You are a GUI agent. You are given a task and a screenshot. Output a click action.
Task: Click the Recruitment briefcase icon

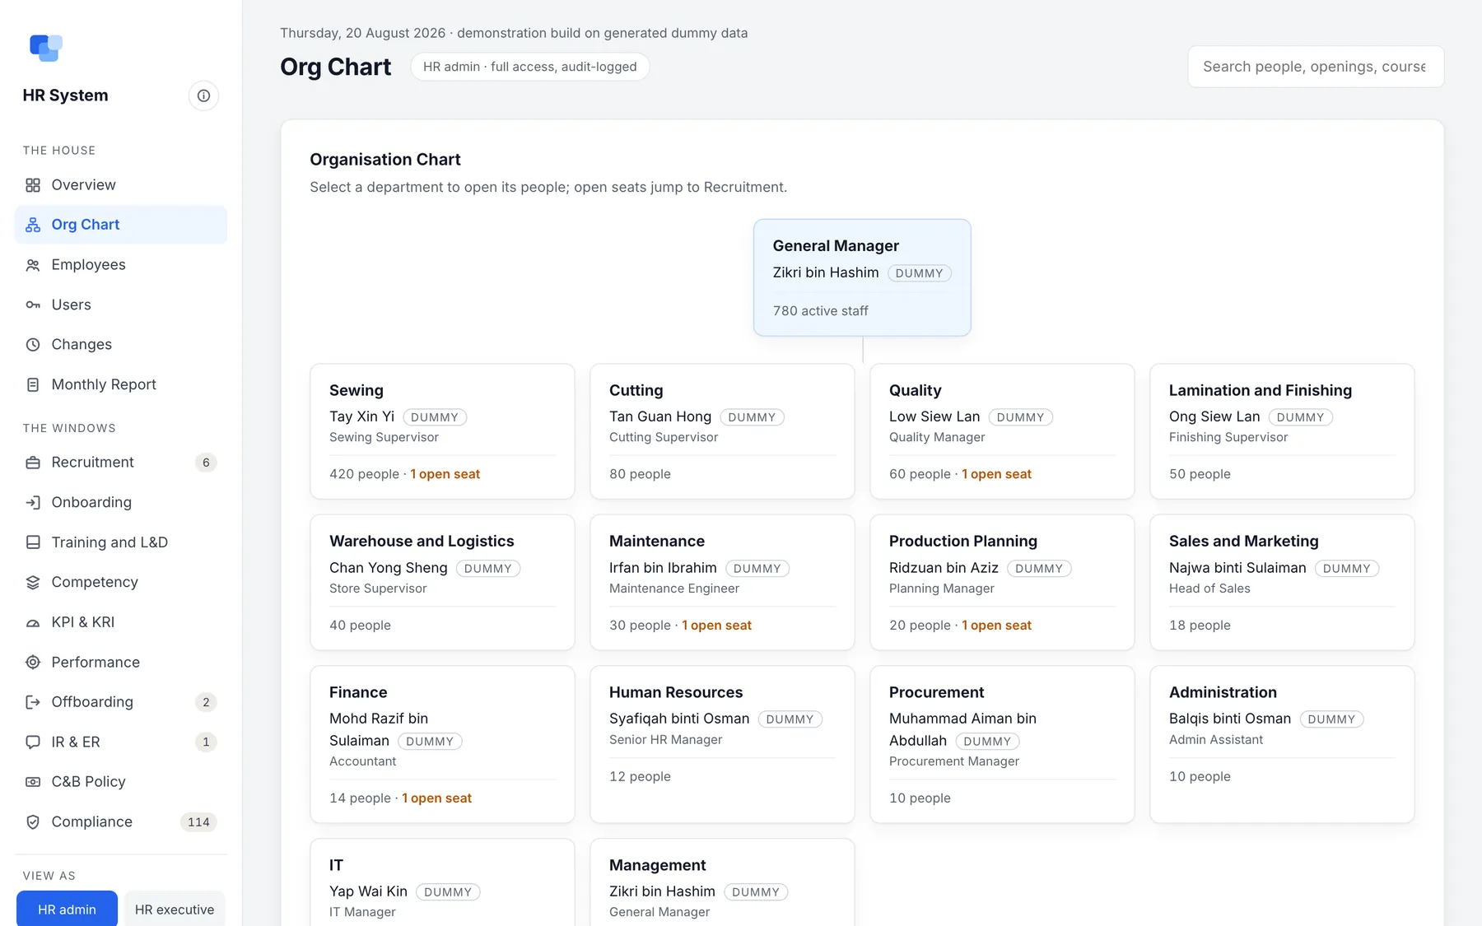click(33, 463)
